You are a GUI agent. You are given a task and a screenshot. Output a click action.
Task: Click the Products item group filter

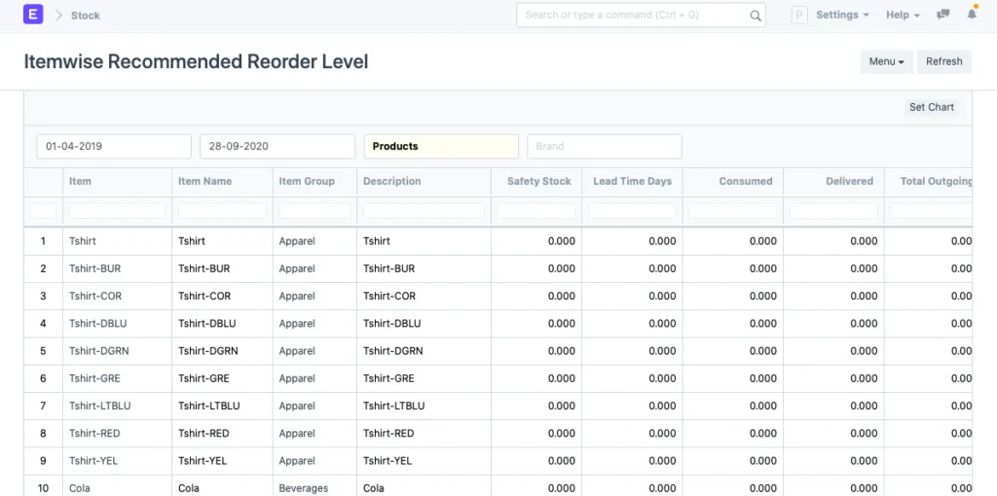click(x=441, y=146)
